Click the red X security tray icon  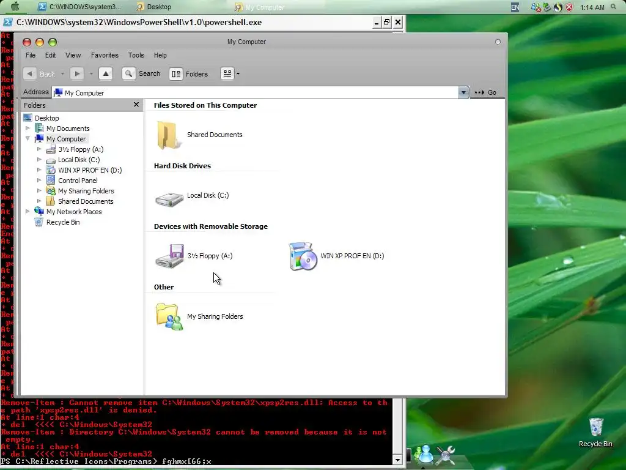(569, 7)
